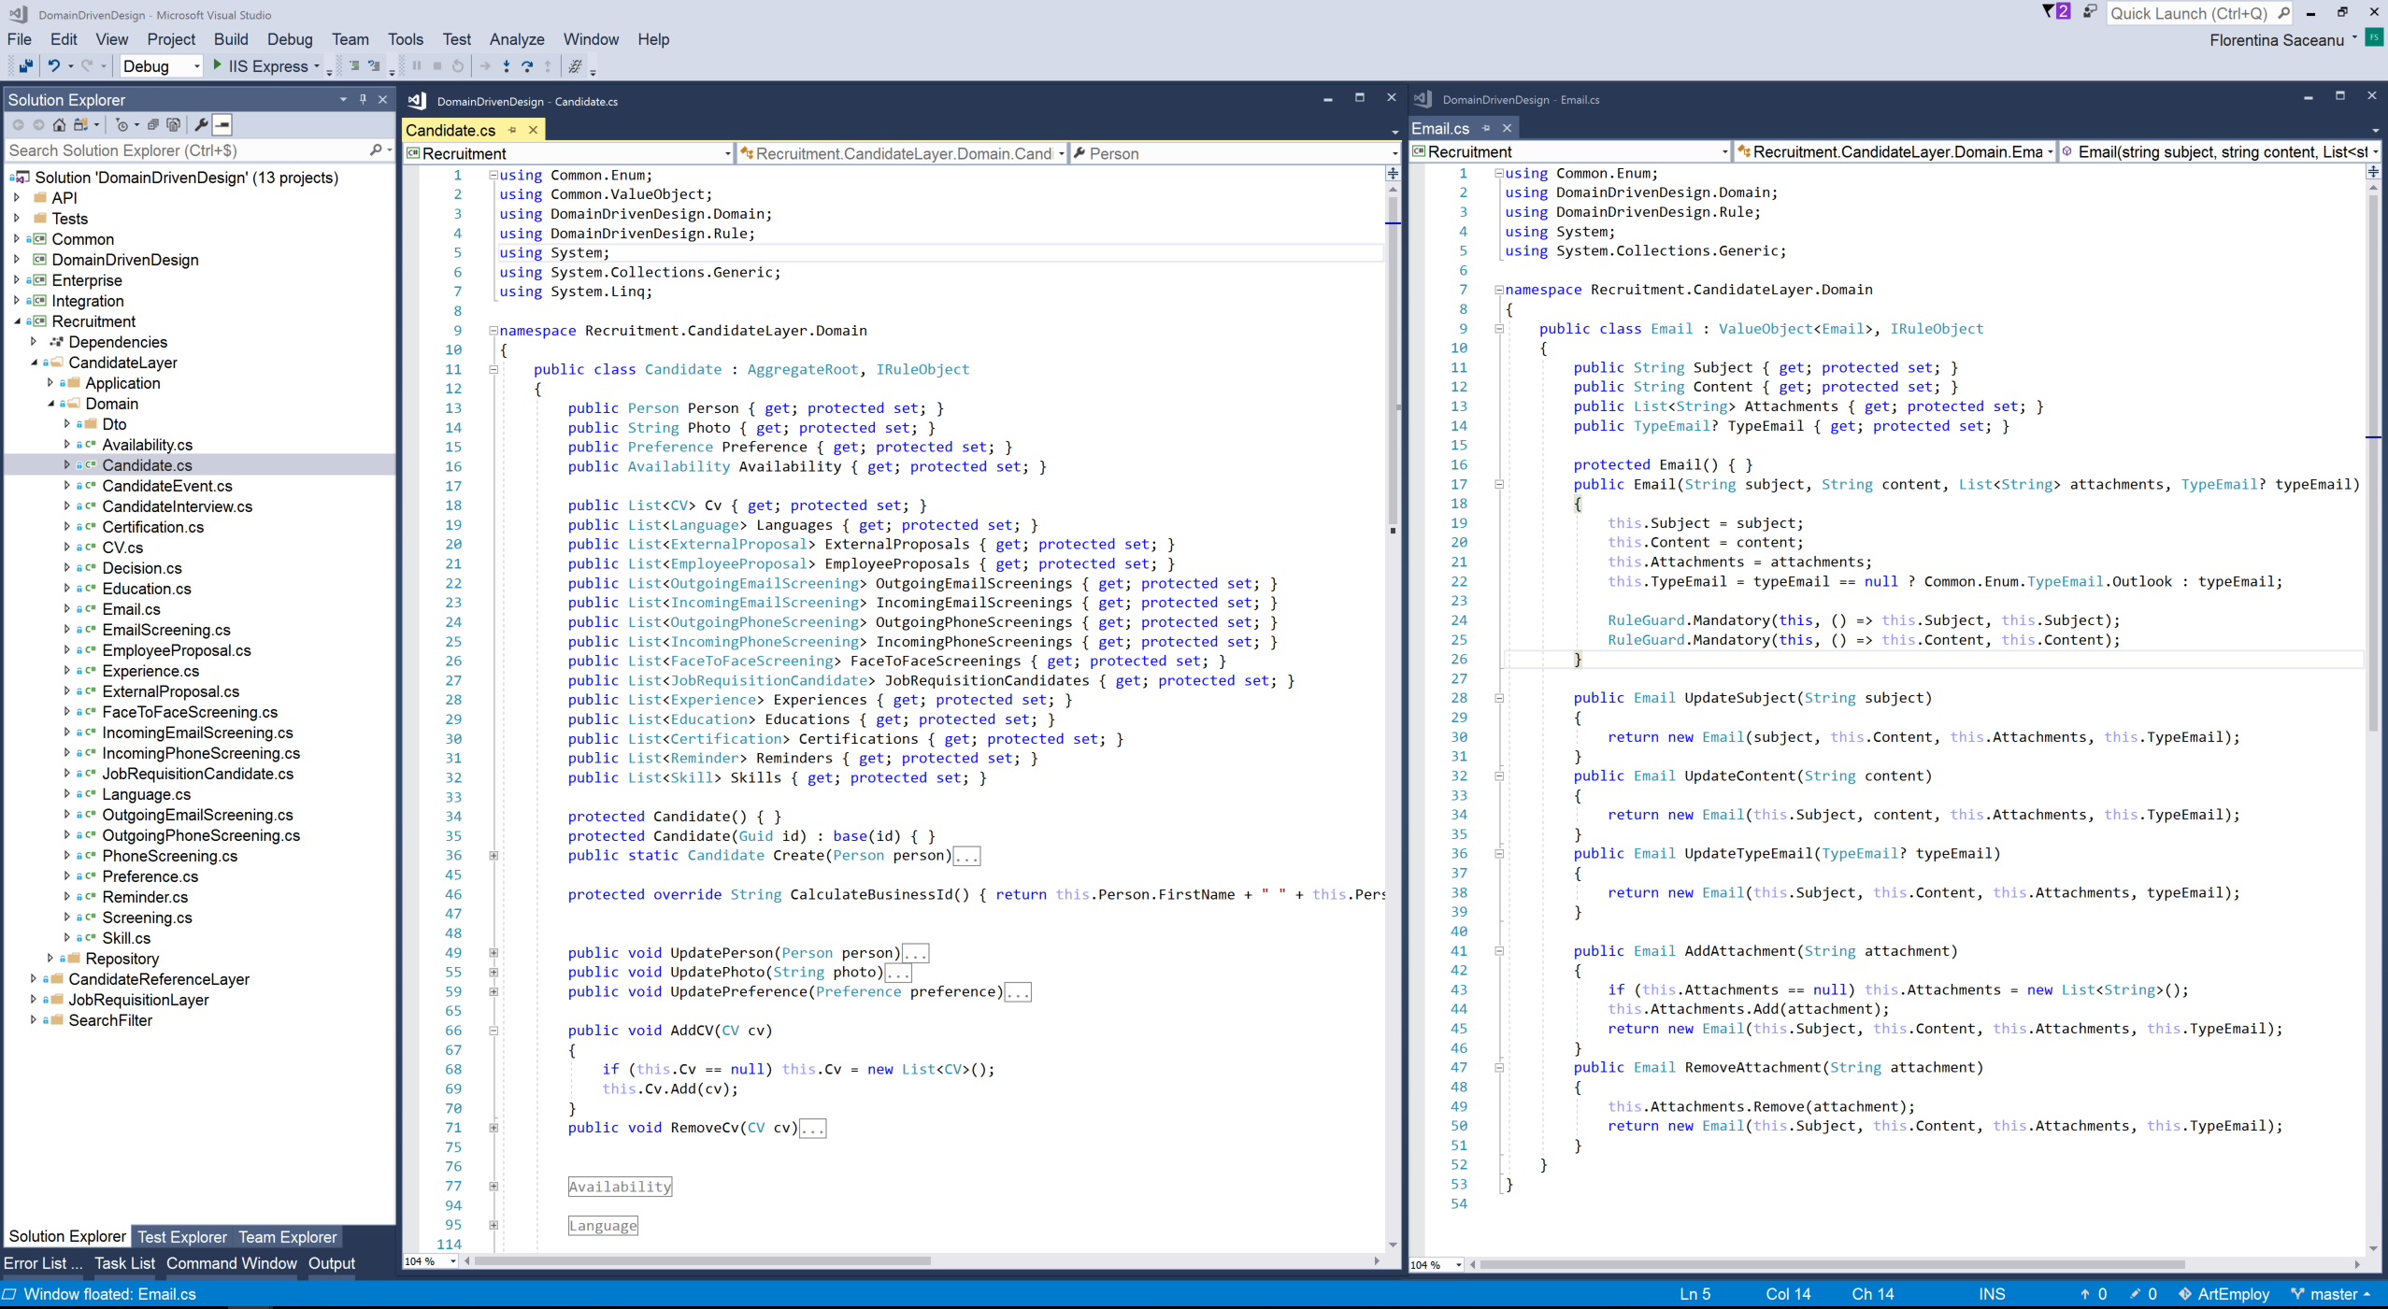
Task: Open the Debug configuration dropdown
Action: [x=196, y=65]
